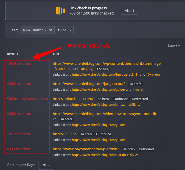Change Results per Page from 20
This screenshot has width=185, height=170.
(46, 165)
